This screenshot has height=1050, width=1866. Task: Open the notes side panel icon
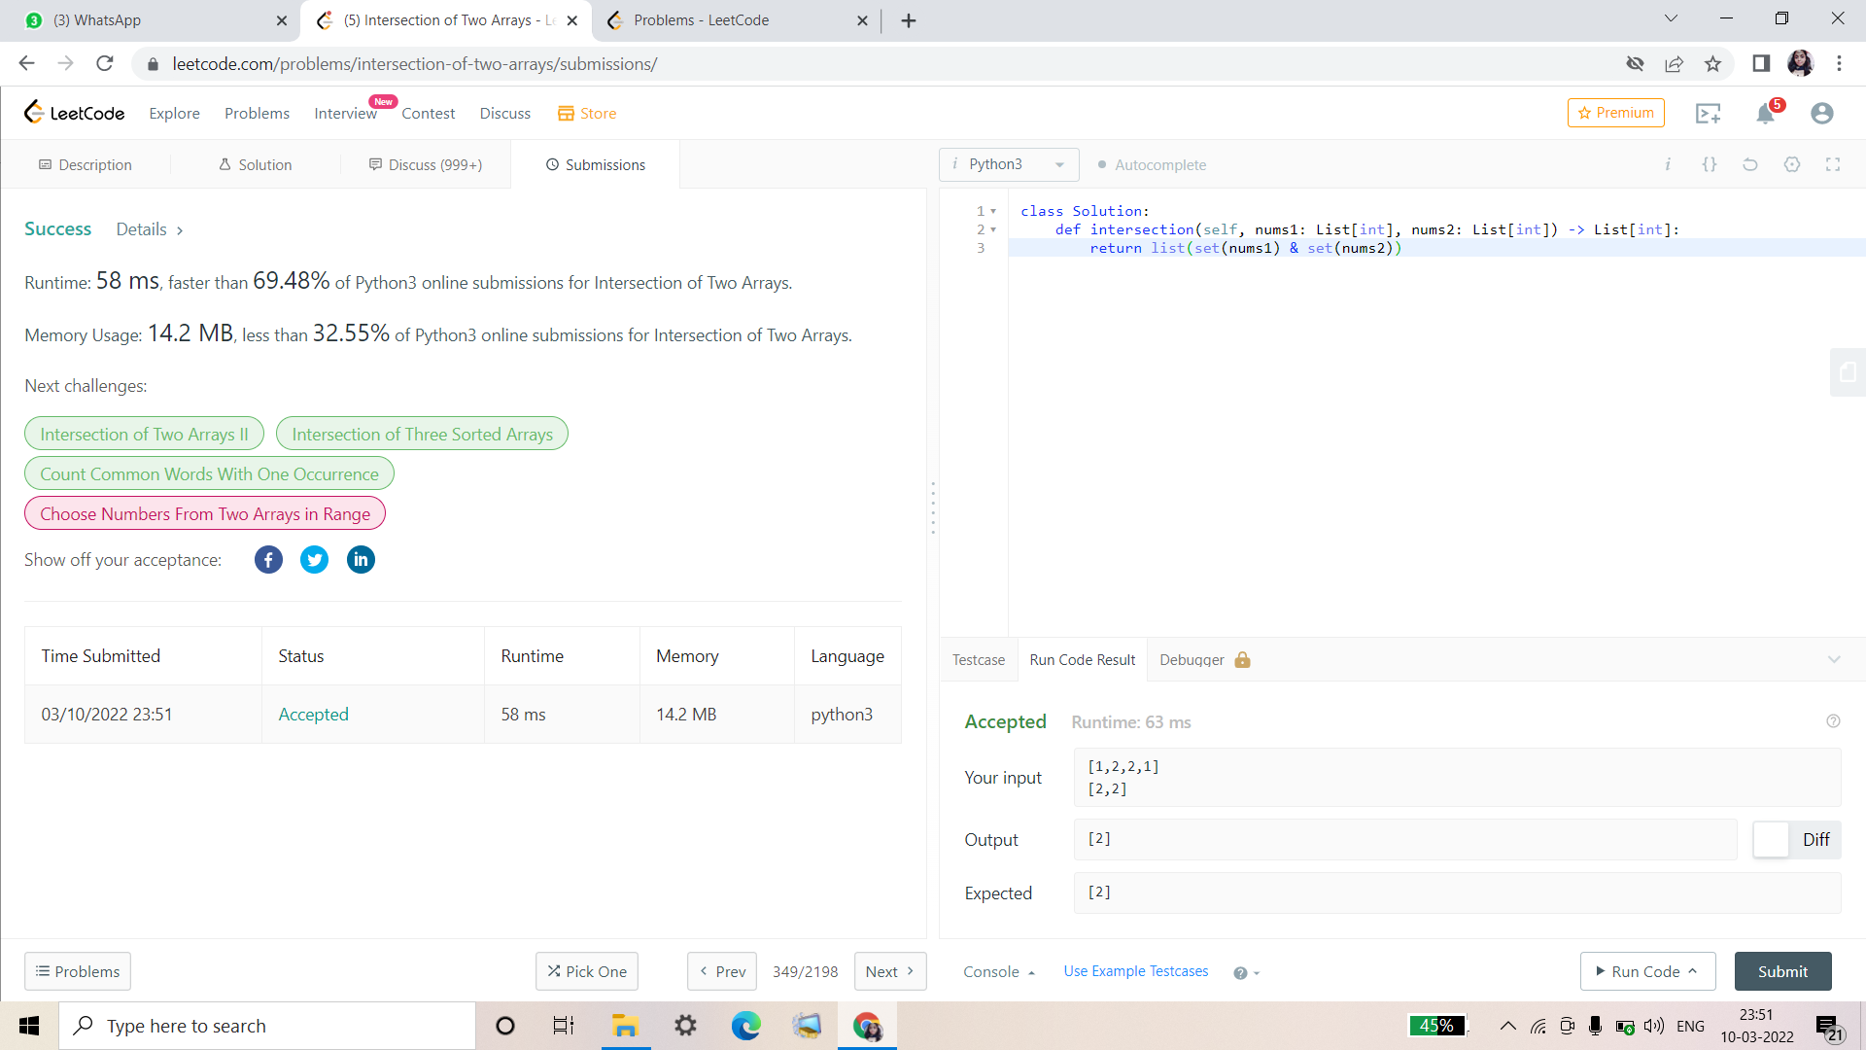(x=1848, y=372)
